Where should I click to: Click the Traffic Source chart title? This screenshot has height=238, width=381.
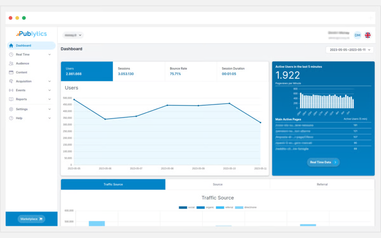click(218, 198)
